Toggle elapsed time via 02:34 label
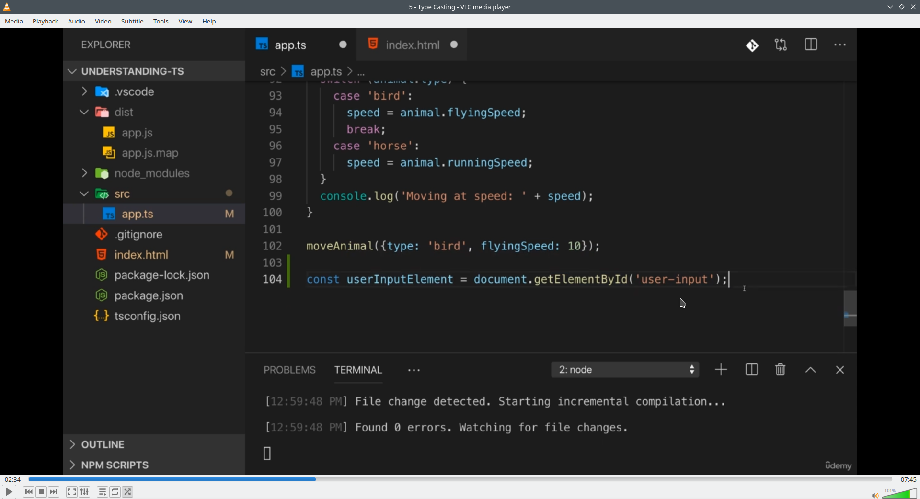The image size is (920, 499). tap(12, 479)
